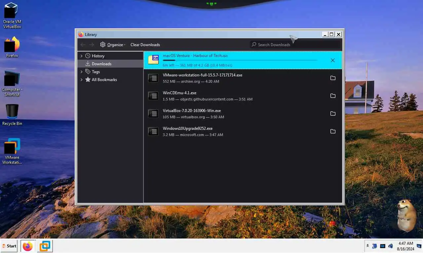Select Downloads in the Library sidebar
Screen dimensions: 423x253
pyautogui.click(x=110, y=64)
